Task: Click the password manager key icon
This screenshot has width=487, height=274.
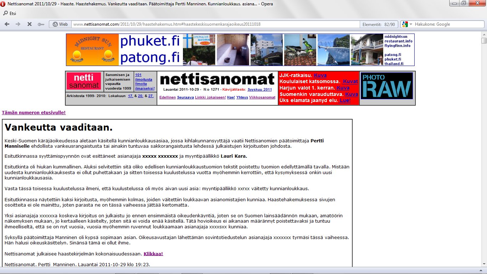Action: [41, 24]
